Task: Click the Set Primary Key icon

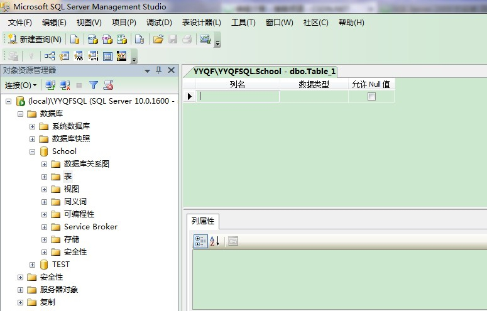Action: coord(31,56)
